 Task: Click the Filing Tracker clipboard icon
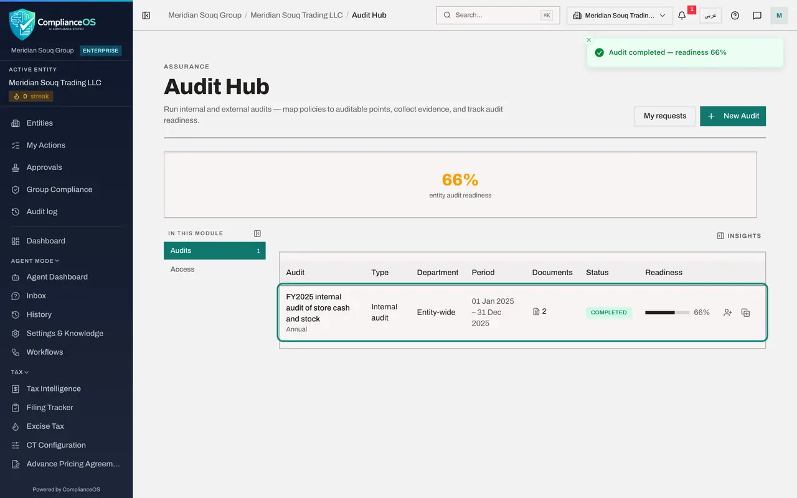16,408
